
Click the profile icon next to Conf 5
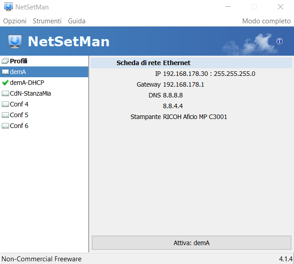click(x=5, y=115)
